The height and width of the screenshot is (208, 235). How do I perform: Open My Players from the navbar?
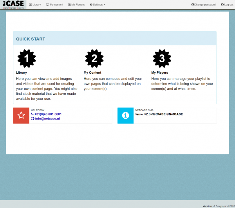click(x=76, y=5)
